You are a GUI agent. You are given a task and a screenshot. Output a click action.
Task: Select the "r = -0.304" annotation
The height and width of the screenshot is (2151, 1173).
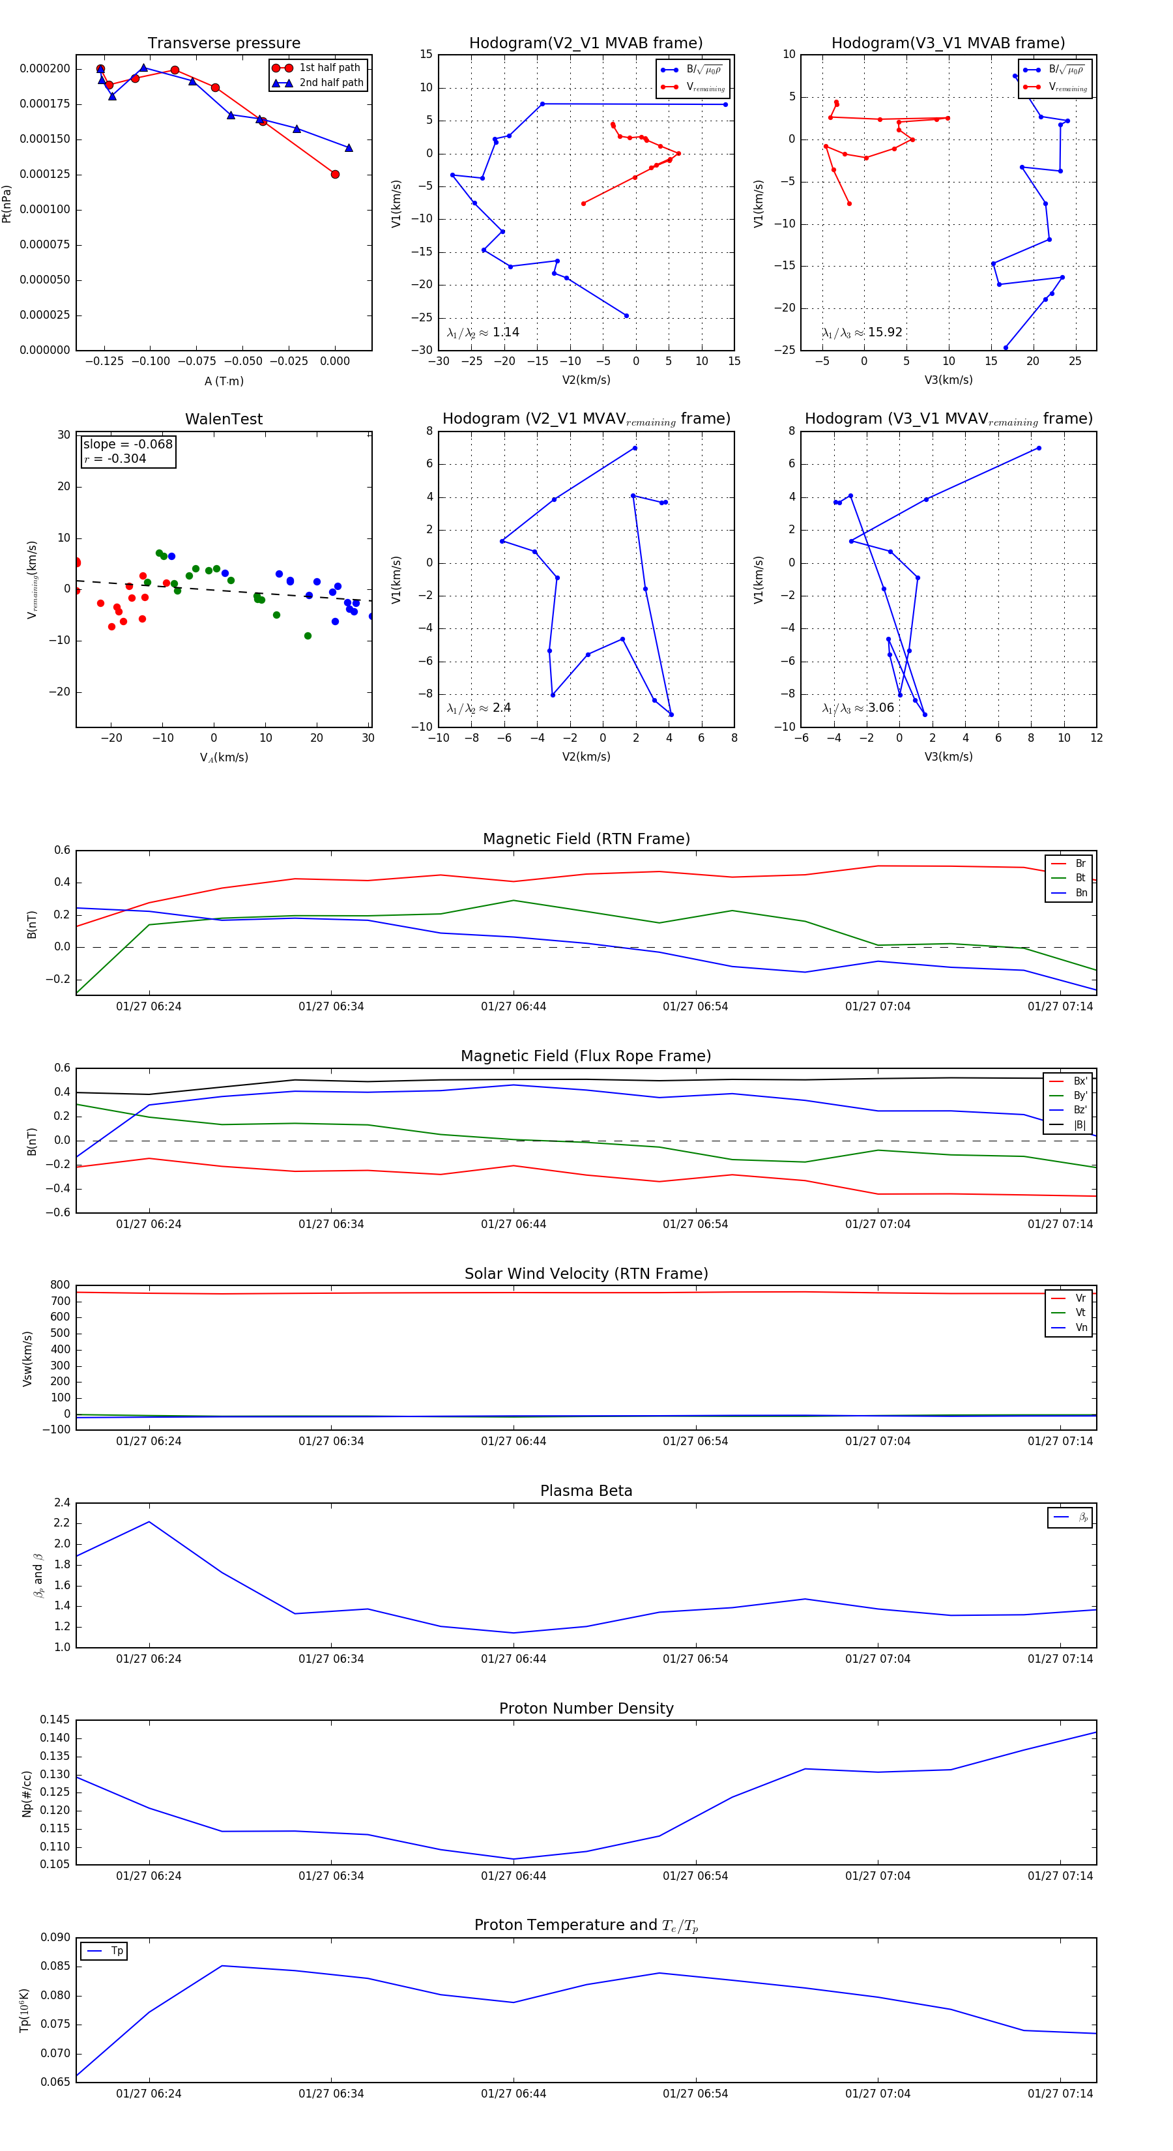pos(115,458)
